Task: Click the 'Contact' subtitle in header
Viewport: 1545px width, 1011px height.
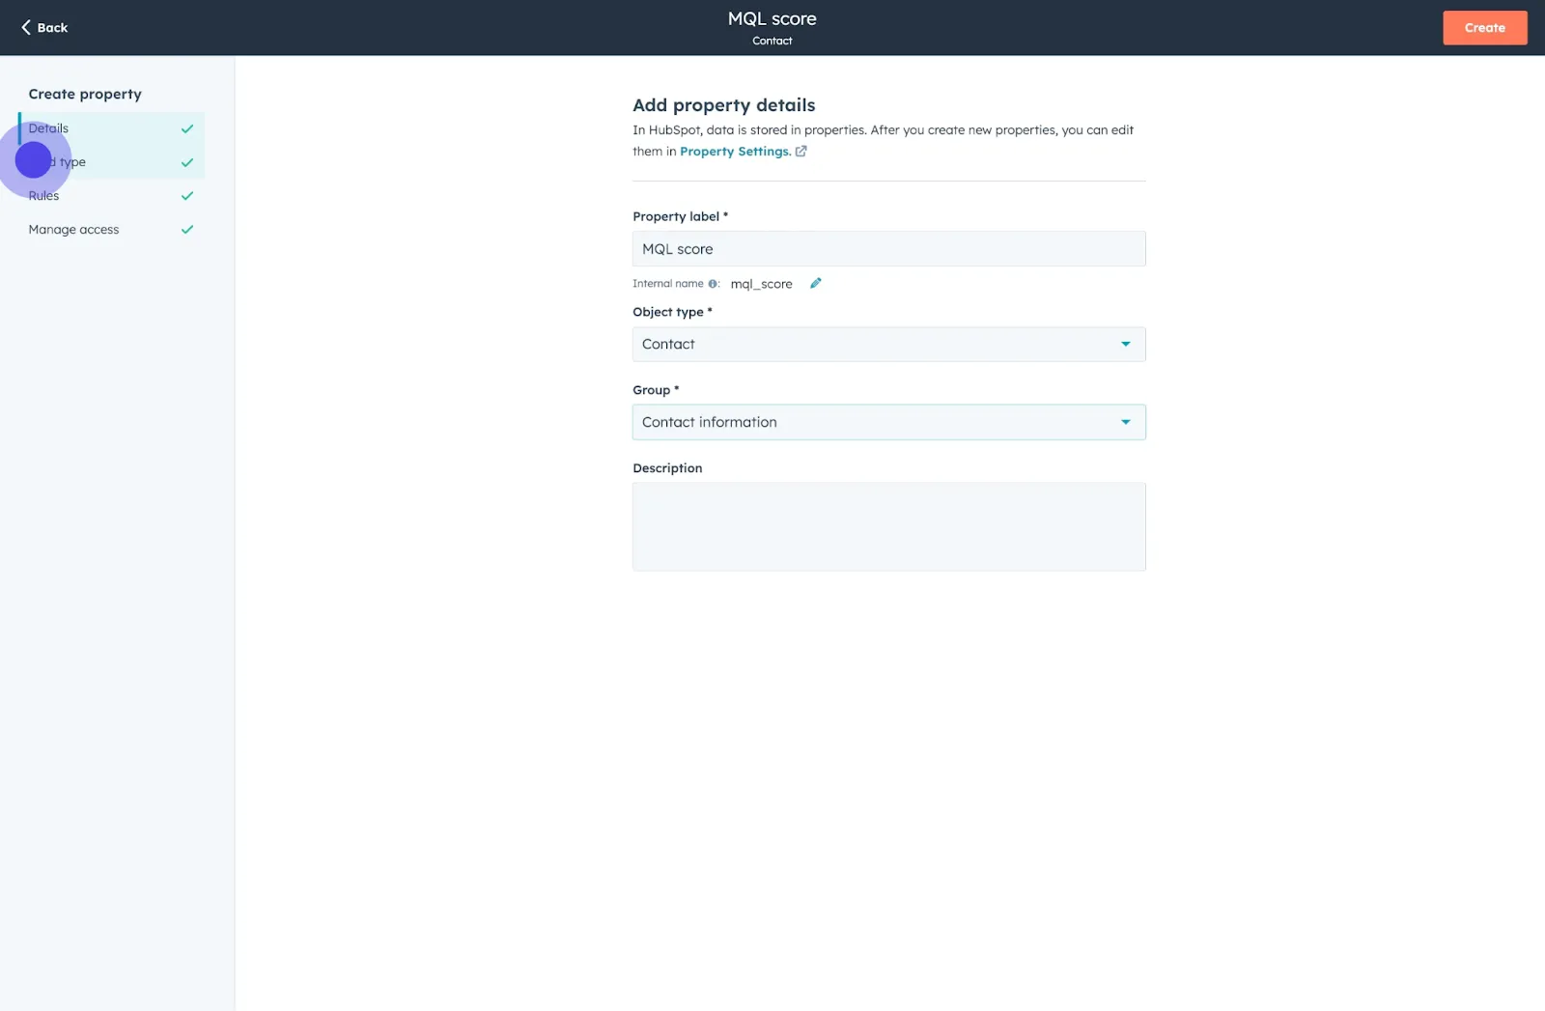Action: click(772, 41)
